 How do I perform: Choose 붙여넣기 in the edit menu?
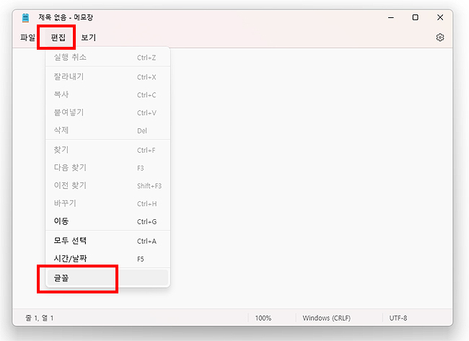(108, 112)
